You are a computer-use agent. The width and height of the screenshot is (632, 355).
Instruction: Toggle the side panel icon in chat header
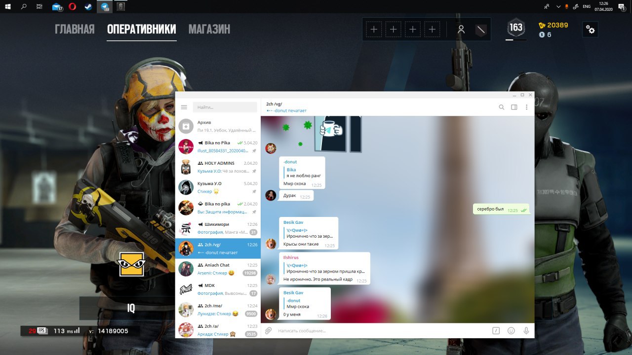514,107
